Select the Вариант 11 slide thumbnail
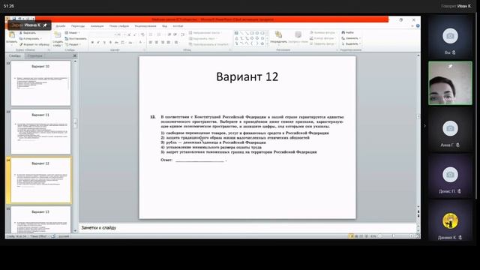The image size is (480, 270). tap(40, 132)
